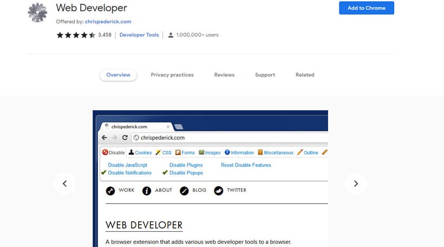The image size is (444, 247).
Task: Switch to the Privacy practices tab
Action: pyautogui.click(x=172, y=75)
